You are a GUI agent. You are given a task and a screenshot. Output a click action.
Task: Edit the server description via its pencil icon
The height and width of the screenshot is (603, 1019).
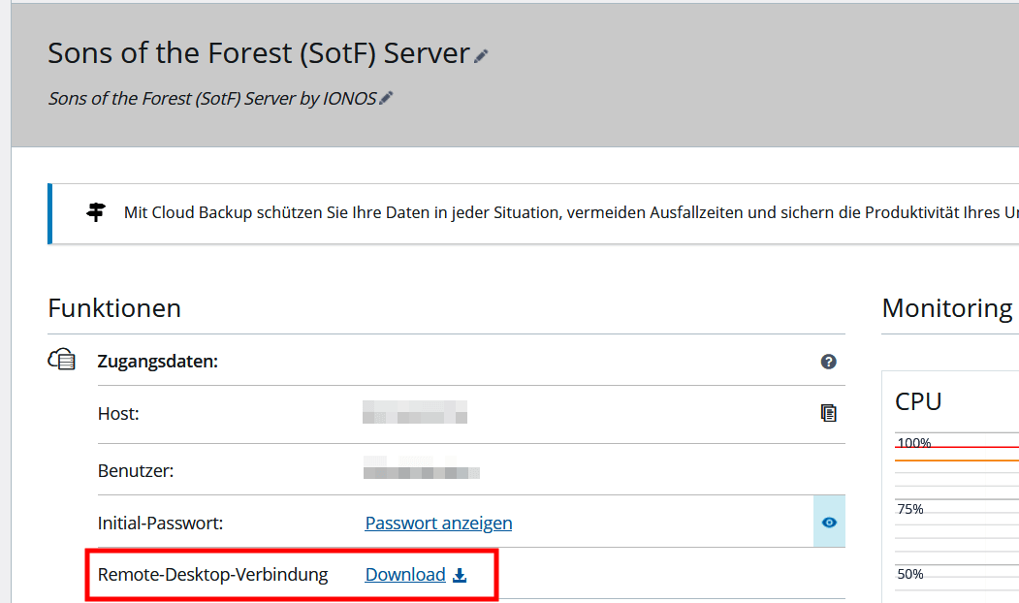(x=386, y=97)
